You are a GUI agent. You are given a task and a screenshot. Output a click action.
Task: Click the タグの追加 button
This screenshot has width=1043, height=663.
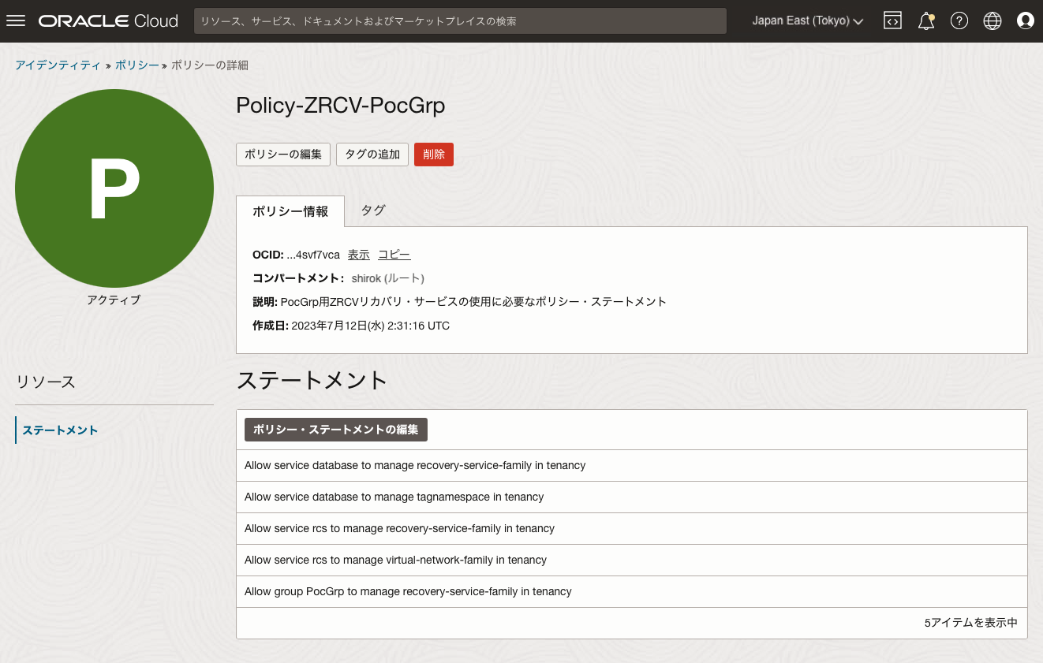372,155
